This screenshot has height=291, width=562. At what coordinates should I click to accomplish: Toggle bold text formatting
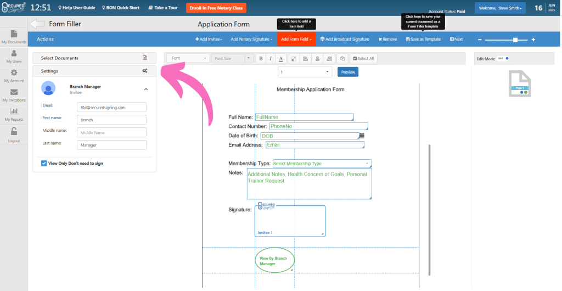pyautogui.click(x=261, y=58)
